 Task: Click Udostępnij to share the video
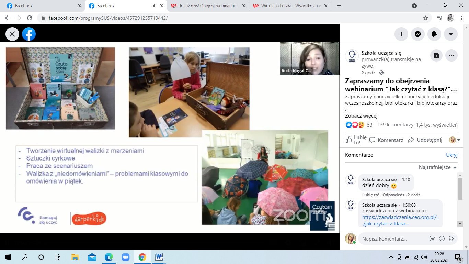coord(425,140)
